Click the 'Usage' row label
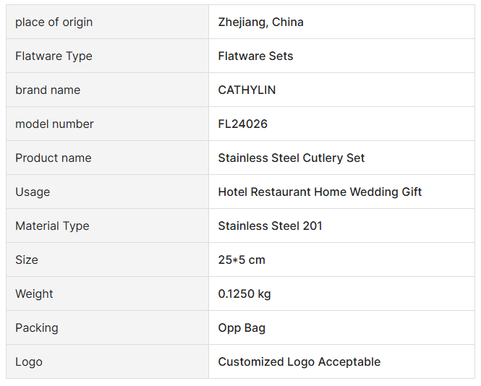 coord(33,192)
